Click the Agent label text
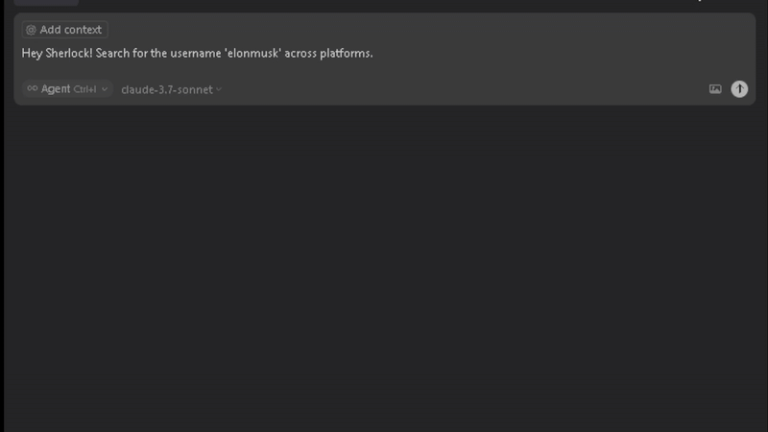 click(56, 88)
